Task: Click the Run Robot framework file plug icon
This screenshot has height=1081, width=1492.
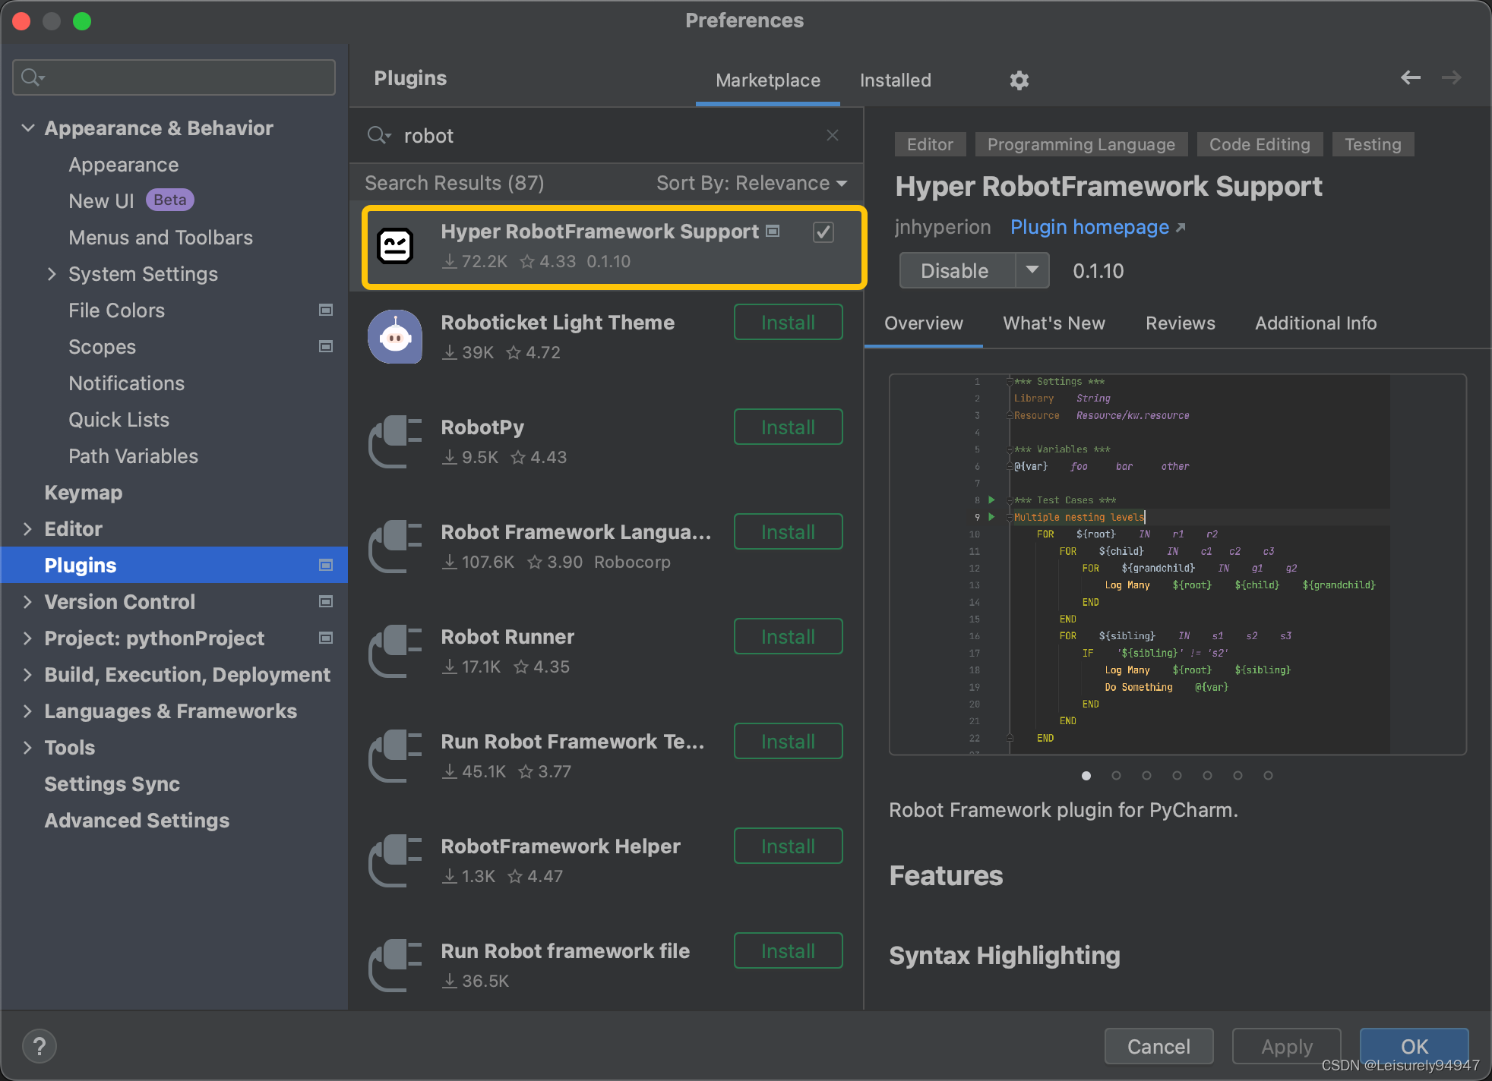Action: click(x=395, y=966)
